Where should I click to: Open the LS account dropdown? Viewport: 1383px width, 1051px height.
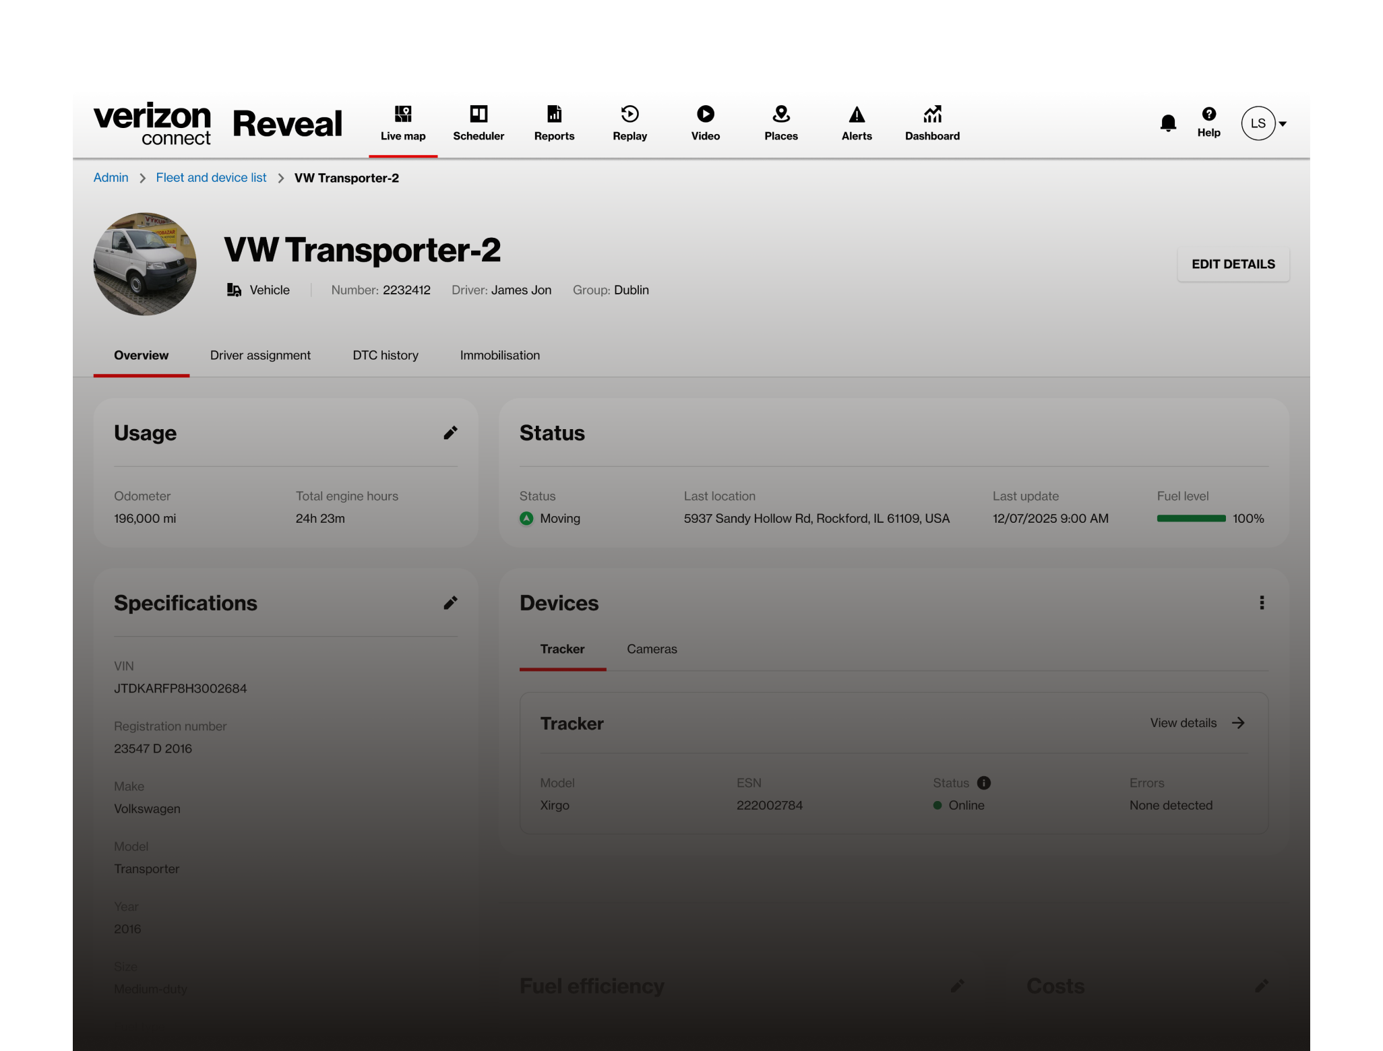tap(1262, 123)
